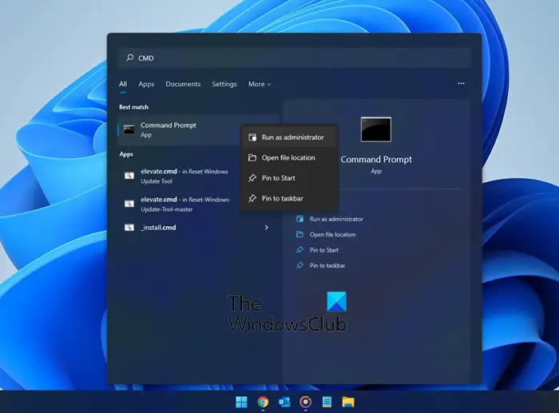Click pin icon next to context menu Pin to Start
Image resolution: width=559 pixels, height=413 pixels.
tap(252, 178)
